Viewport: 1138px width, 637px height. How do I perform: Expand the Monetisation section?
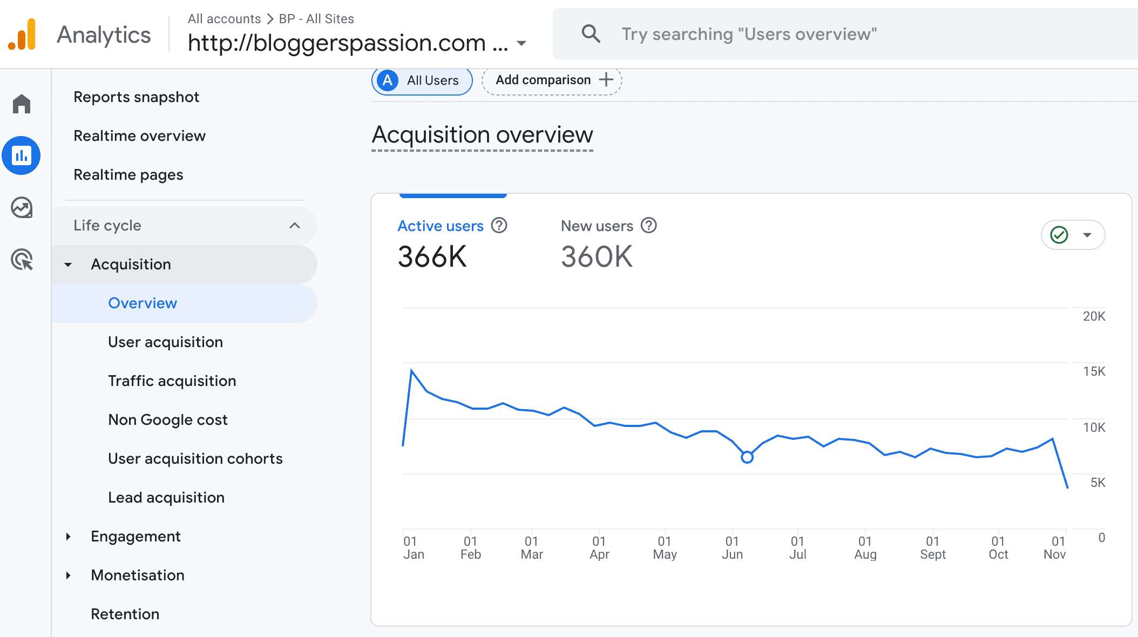tap(137, 575)
